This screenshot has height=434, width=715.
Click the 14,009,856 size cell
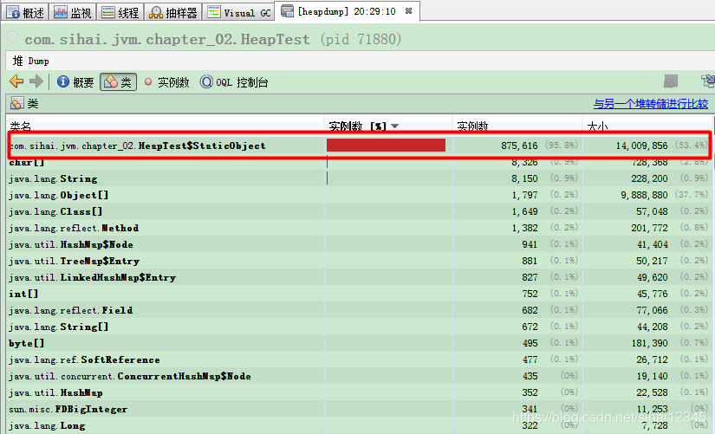(641, 146)
